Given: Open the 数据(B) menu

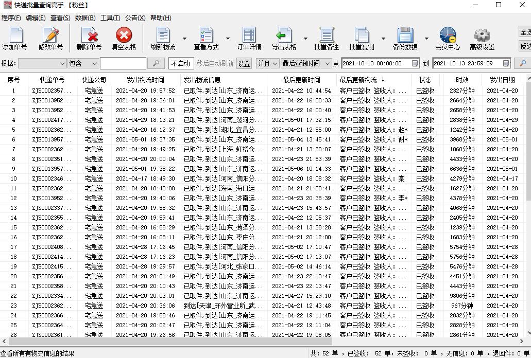Looking at the screenshot, I should 85,17.
